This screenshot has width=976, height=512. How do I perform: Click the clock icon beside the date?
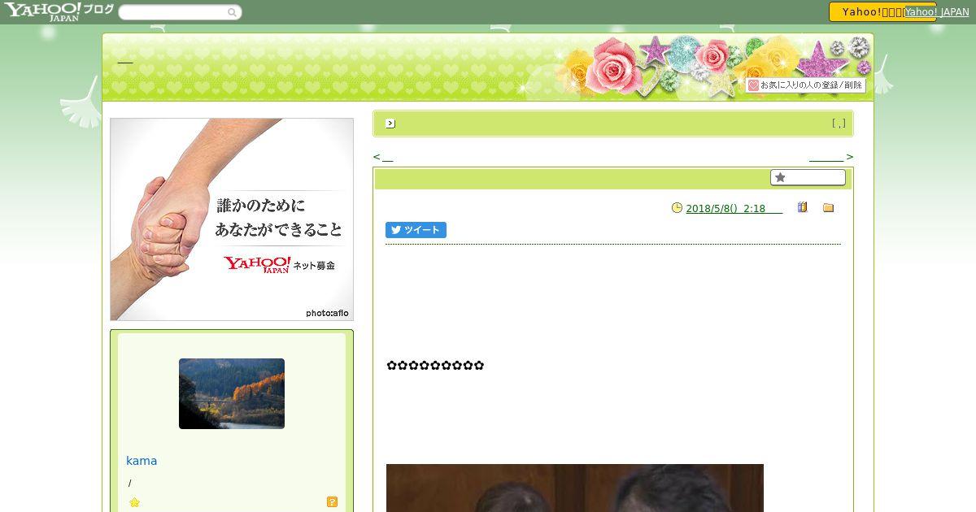677,208
